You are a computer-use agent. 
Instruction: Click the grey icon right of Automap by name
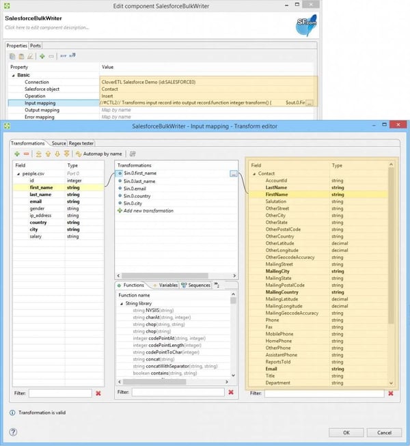coord(133,154)
